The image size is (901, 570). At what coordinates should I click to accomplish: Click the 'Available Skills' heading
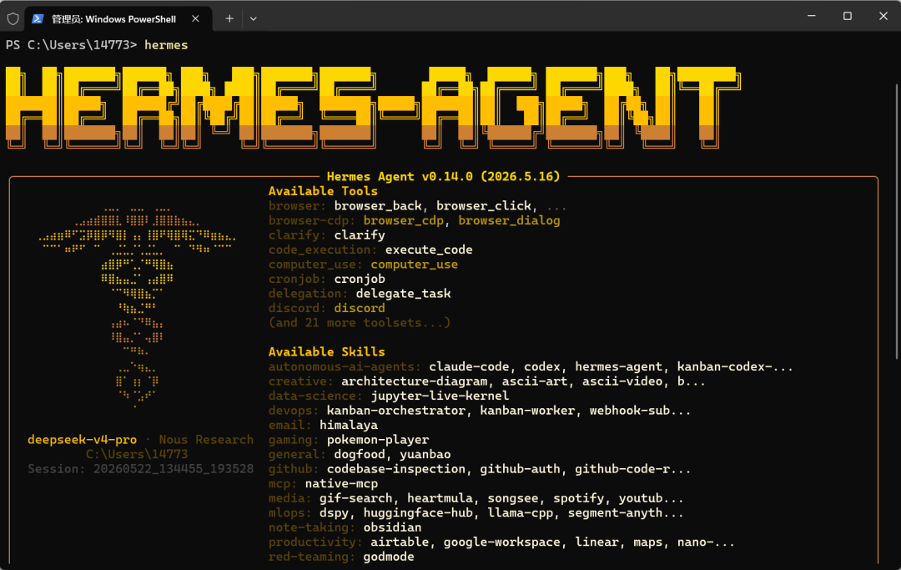pyautogui.click(x=326, y=351)
